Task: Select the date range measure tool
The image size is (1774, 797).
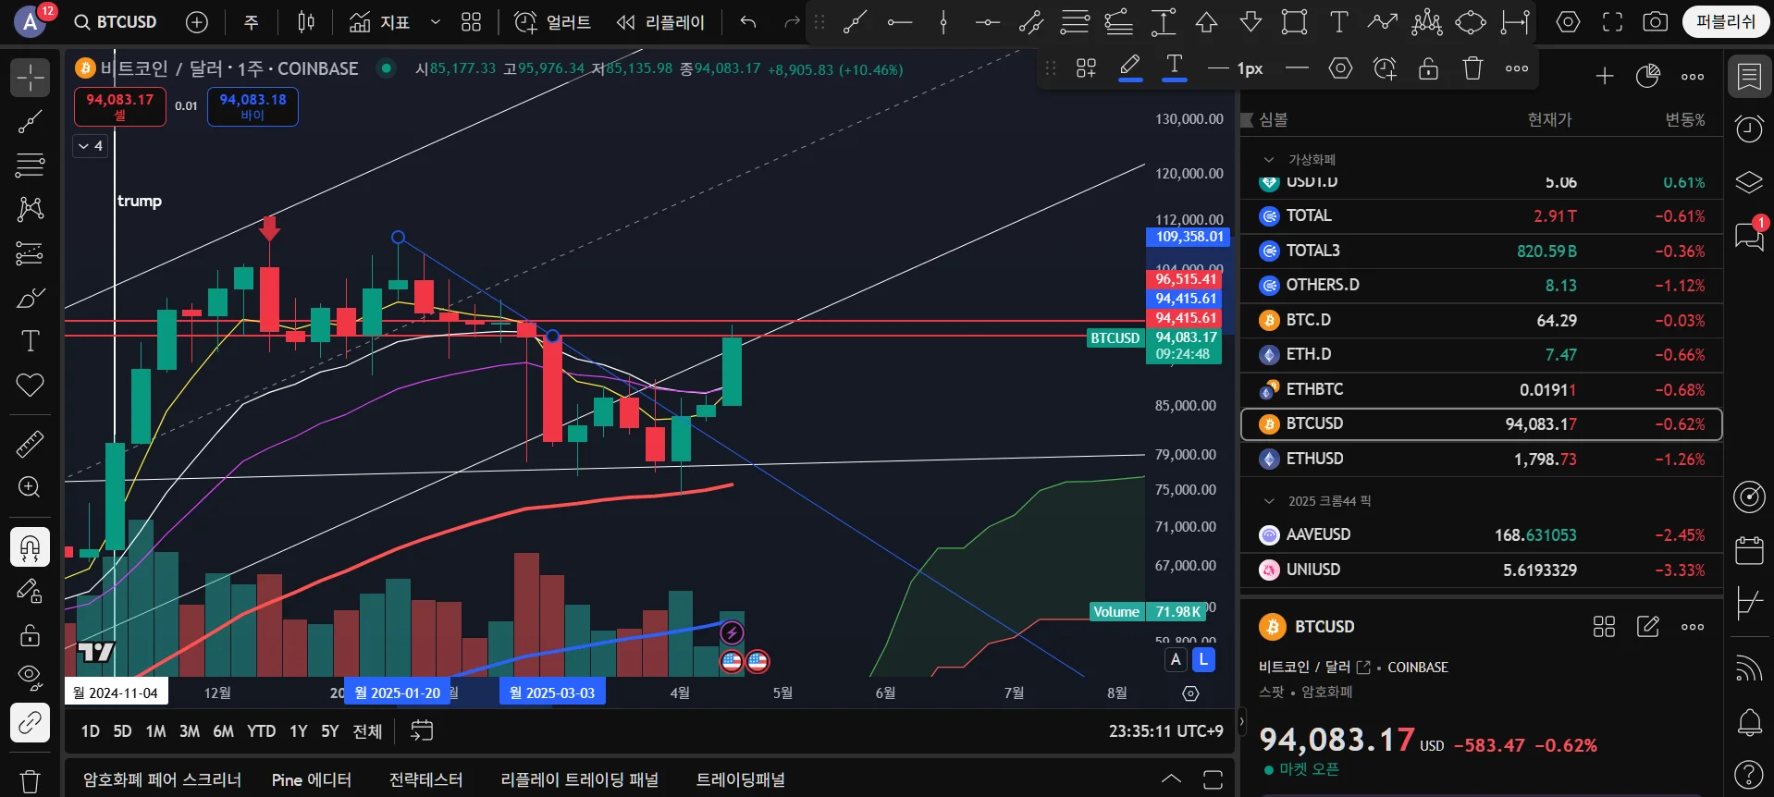Action: [1515, 22]
